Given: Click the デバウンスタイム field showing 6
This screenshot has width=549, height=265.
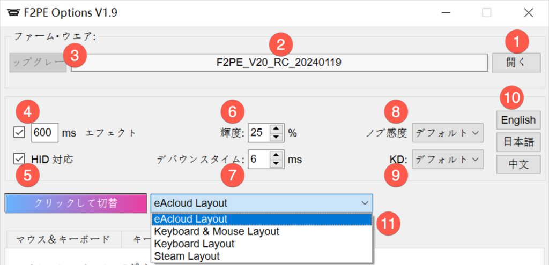Looking at the screenshot, I should [259, 160].
